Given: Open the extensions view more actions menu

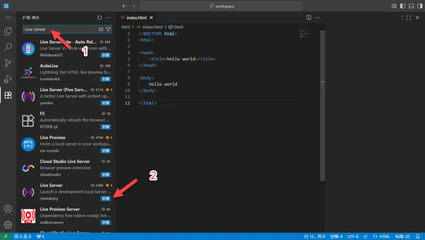Looking at the screenshot, I should 109,18.
